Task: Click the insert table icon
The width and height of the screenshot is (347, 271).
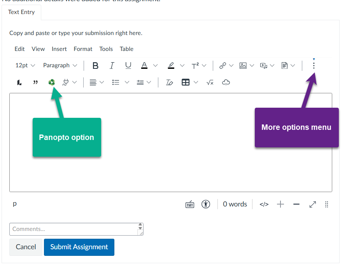Action: point(186,82)
